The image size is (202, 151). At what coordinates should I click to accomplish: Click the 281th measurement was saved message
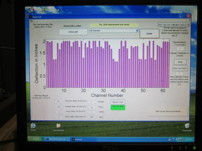[x=114, y=25]
